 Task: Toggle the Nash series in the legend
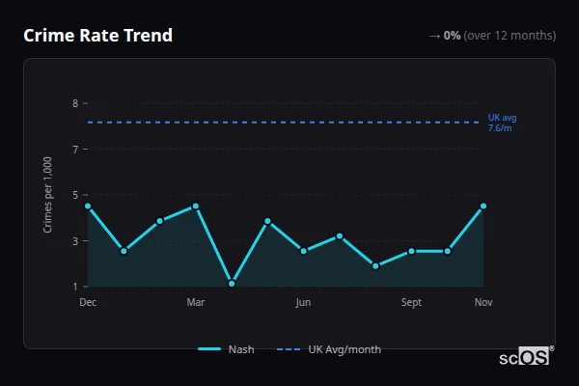tap(226, 349)
